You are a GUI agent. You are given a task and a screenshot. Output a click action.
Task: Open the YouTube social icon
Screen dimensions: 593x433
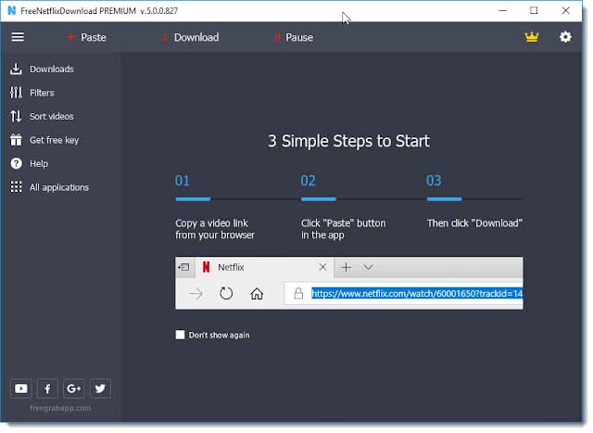[x=20, y=388]
